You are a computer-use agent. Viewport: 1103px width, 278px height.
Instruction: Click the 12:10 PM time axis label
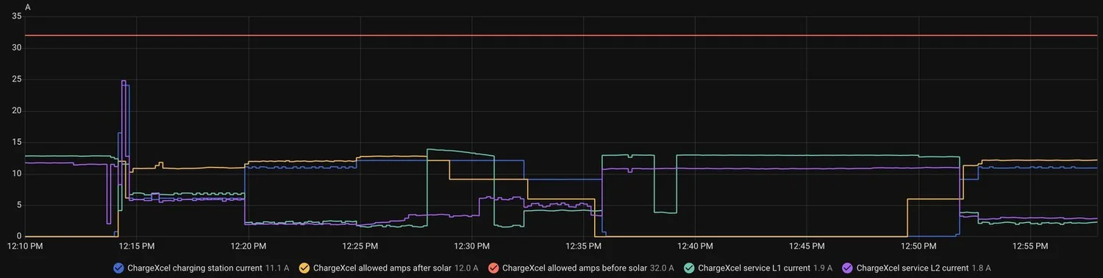pyautogui.click(x=25, y=246)
